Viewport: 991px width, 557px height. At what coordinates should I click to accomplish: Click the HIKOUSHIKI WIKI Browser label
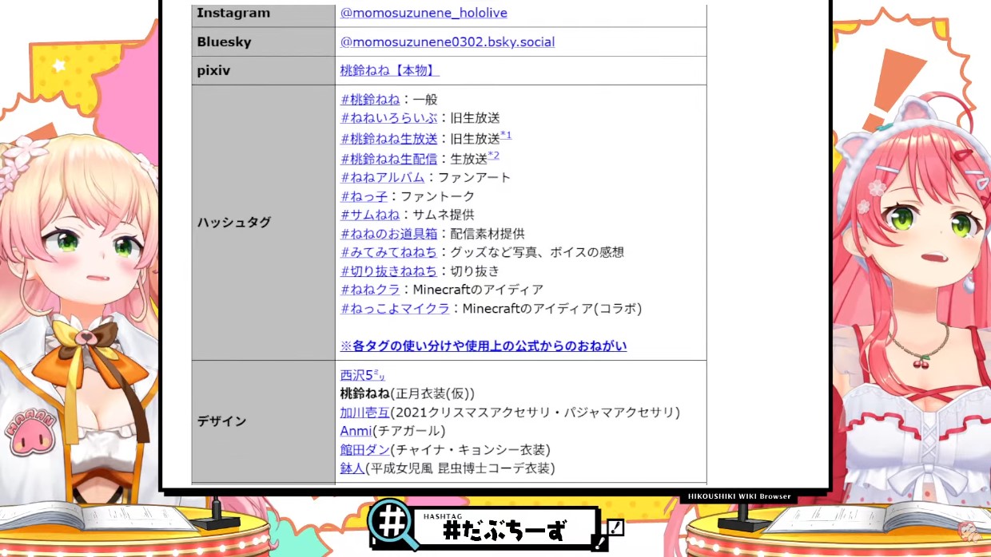[740, 496]
